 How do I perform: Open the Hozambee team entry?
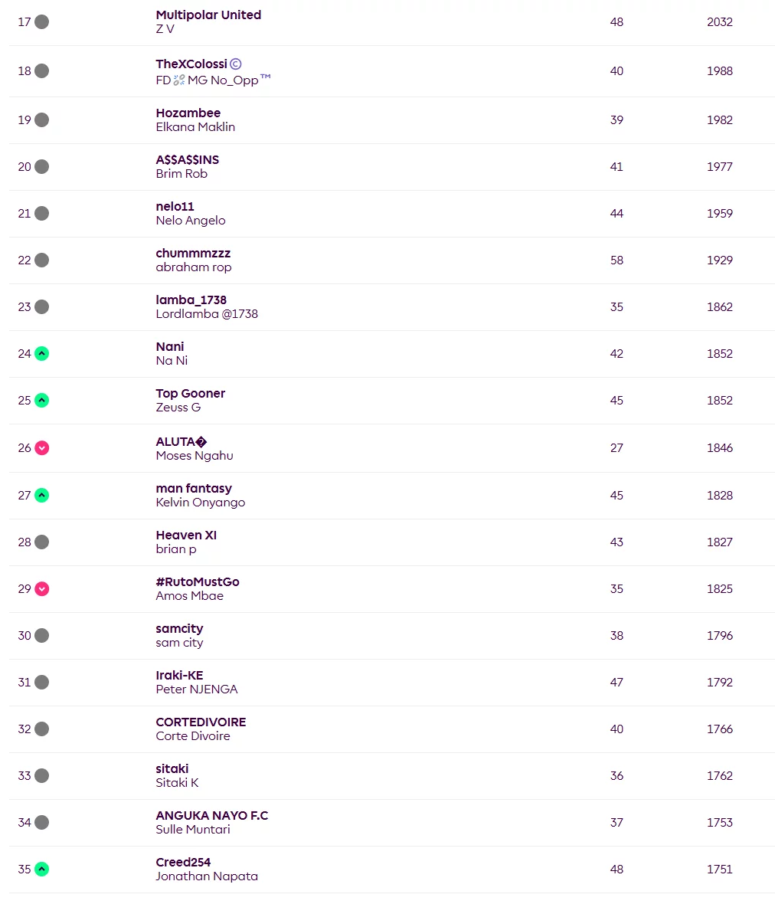188,113
